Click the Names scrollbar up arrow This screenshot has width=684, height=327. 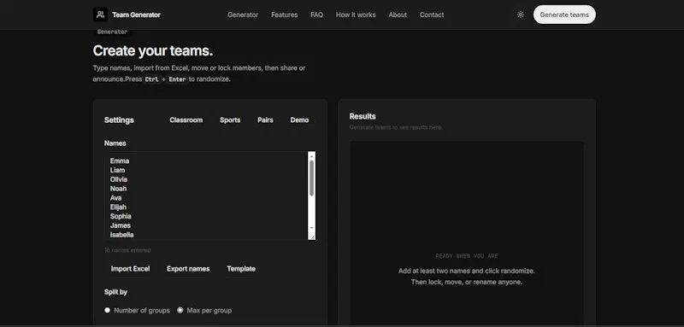point(311,155)
